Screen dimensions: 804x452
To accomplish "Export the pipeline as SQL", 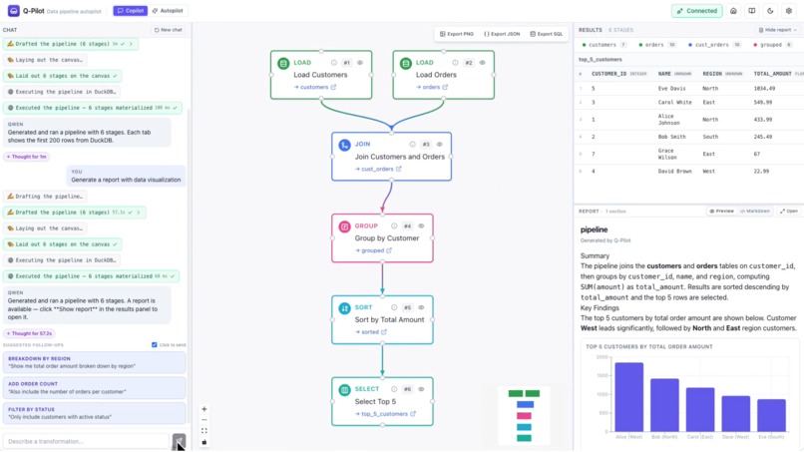I will (546, 34).
